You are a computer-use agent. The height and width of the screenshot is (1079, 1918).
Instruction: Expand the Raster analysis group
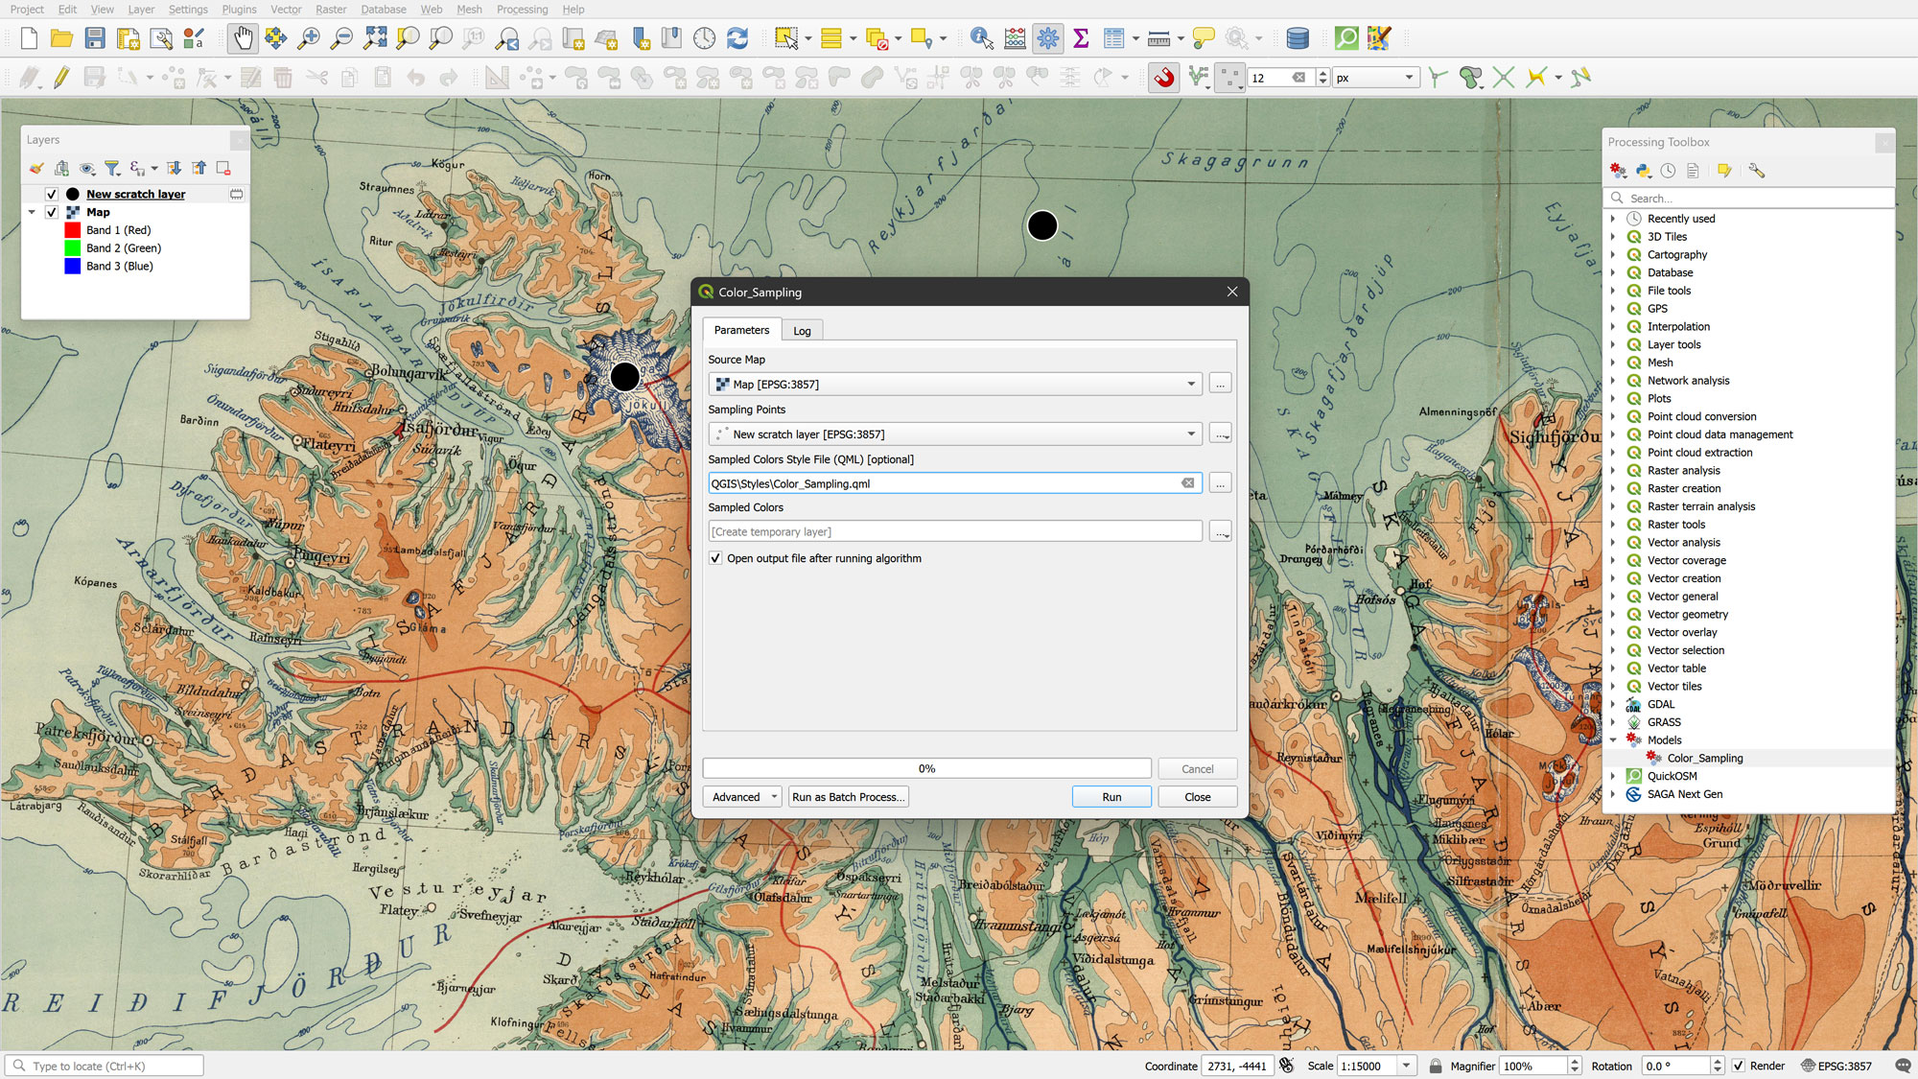click(1613, 471)
